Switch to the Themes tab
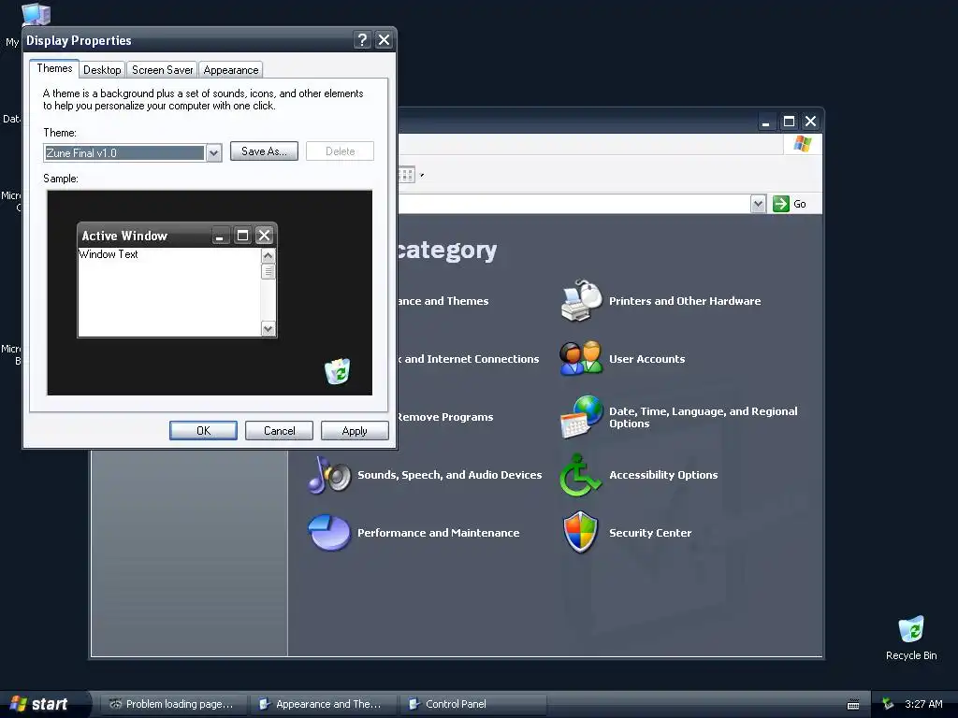The image size is (958, 718). 54,68
